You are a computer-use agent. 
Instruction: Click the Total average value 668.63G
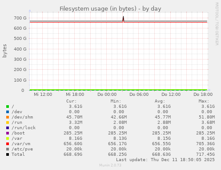161,154
